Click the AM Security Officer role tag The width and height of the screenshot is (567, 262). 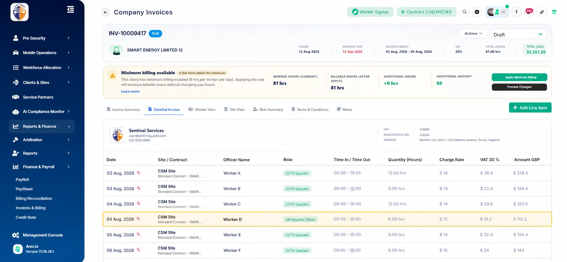(301, 220)
